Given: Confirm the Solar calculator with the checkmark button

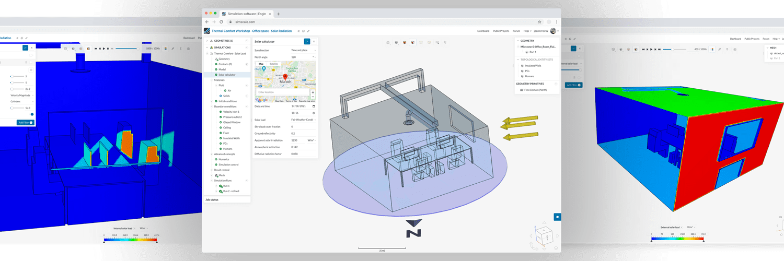Looking at the screenshot, I should [307, 41].
